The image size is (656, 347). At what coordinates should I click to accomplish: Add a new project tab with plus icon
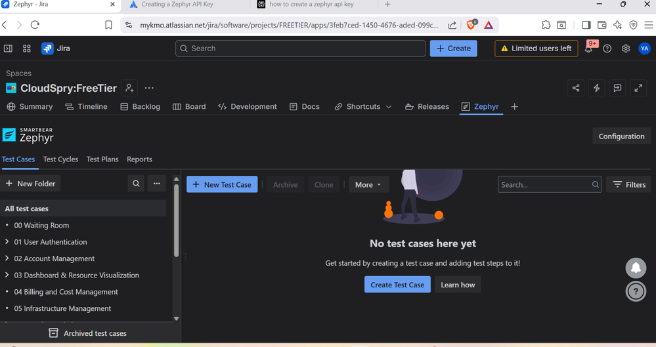click(x=515, y=107)
